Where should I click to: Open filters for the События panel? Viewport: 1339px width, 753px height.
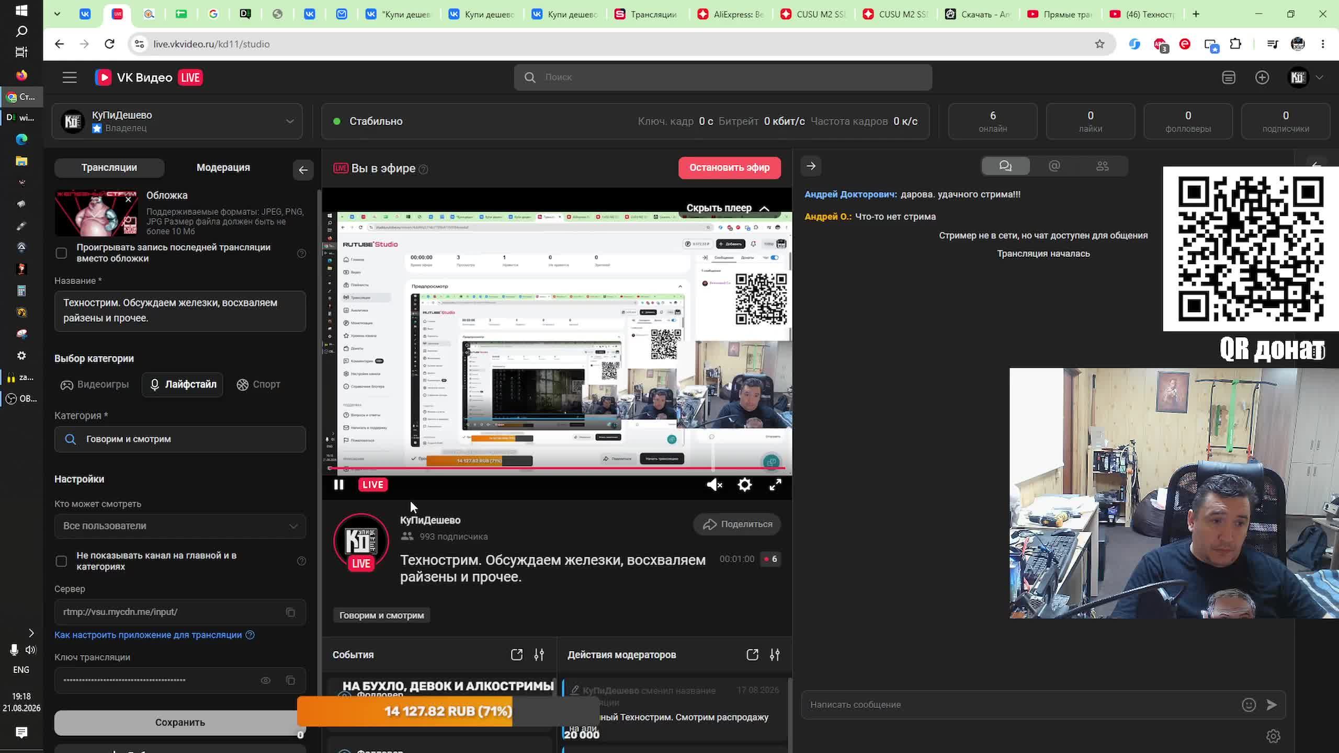click(x=539, y=655)
